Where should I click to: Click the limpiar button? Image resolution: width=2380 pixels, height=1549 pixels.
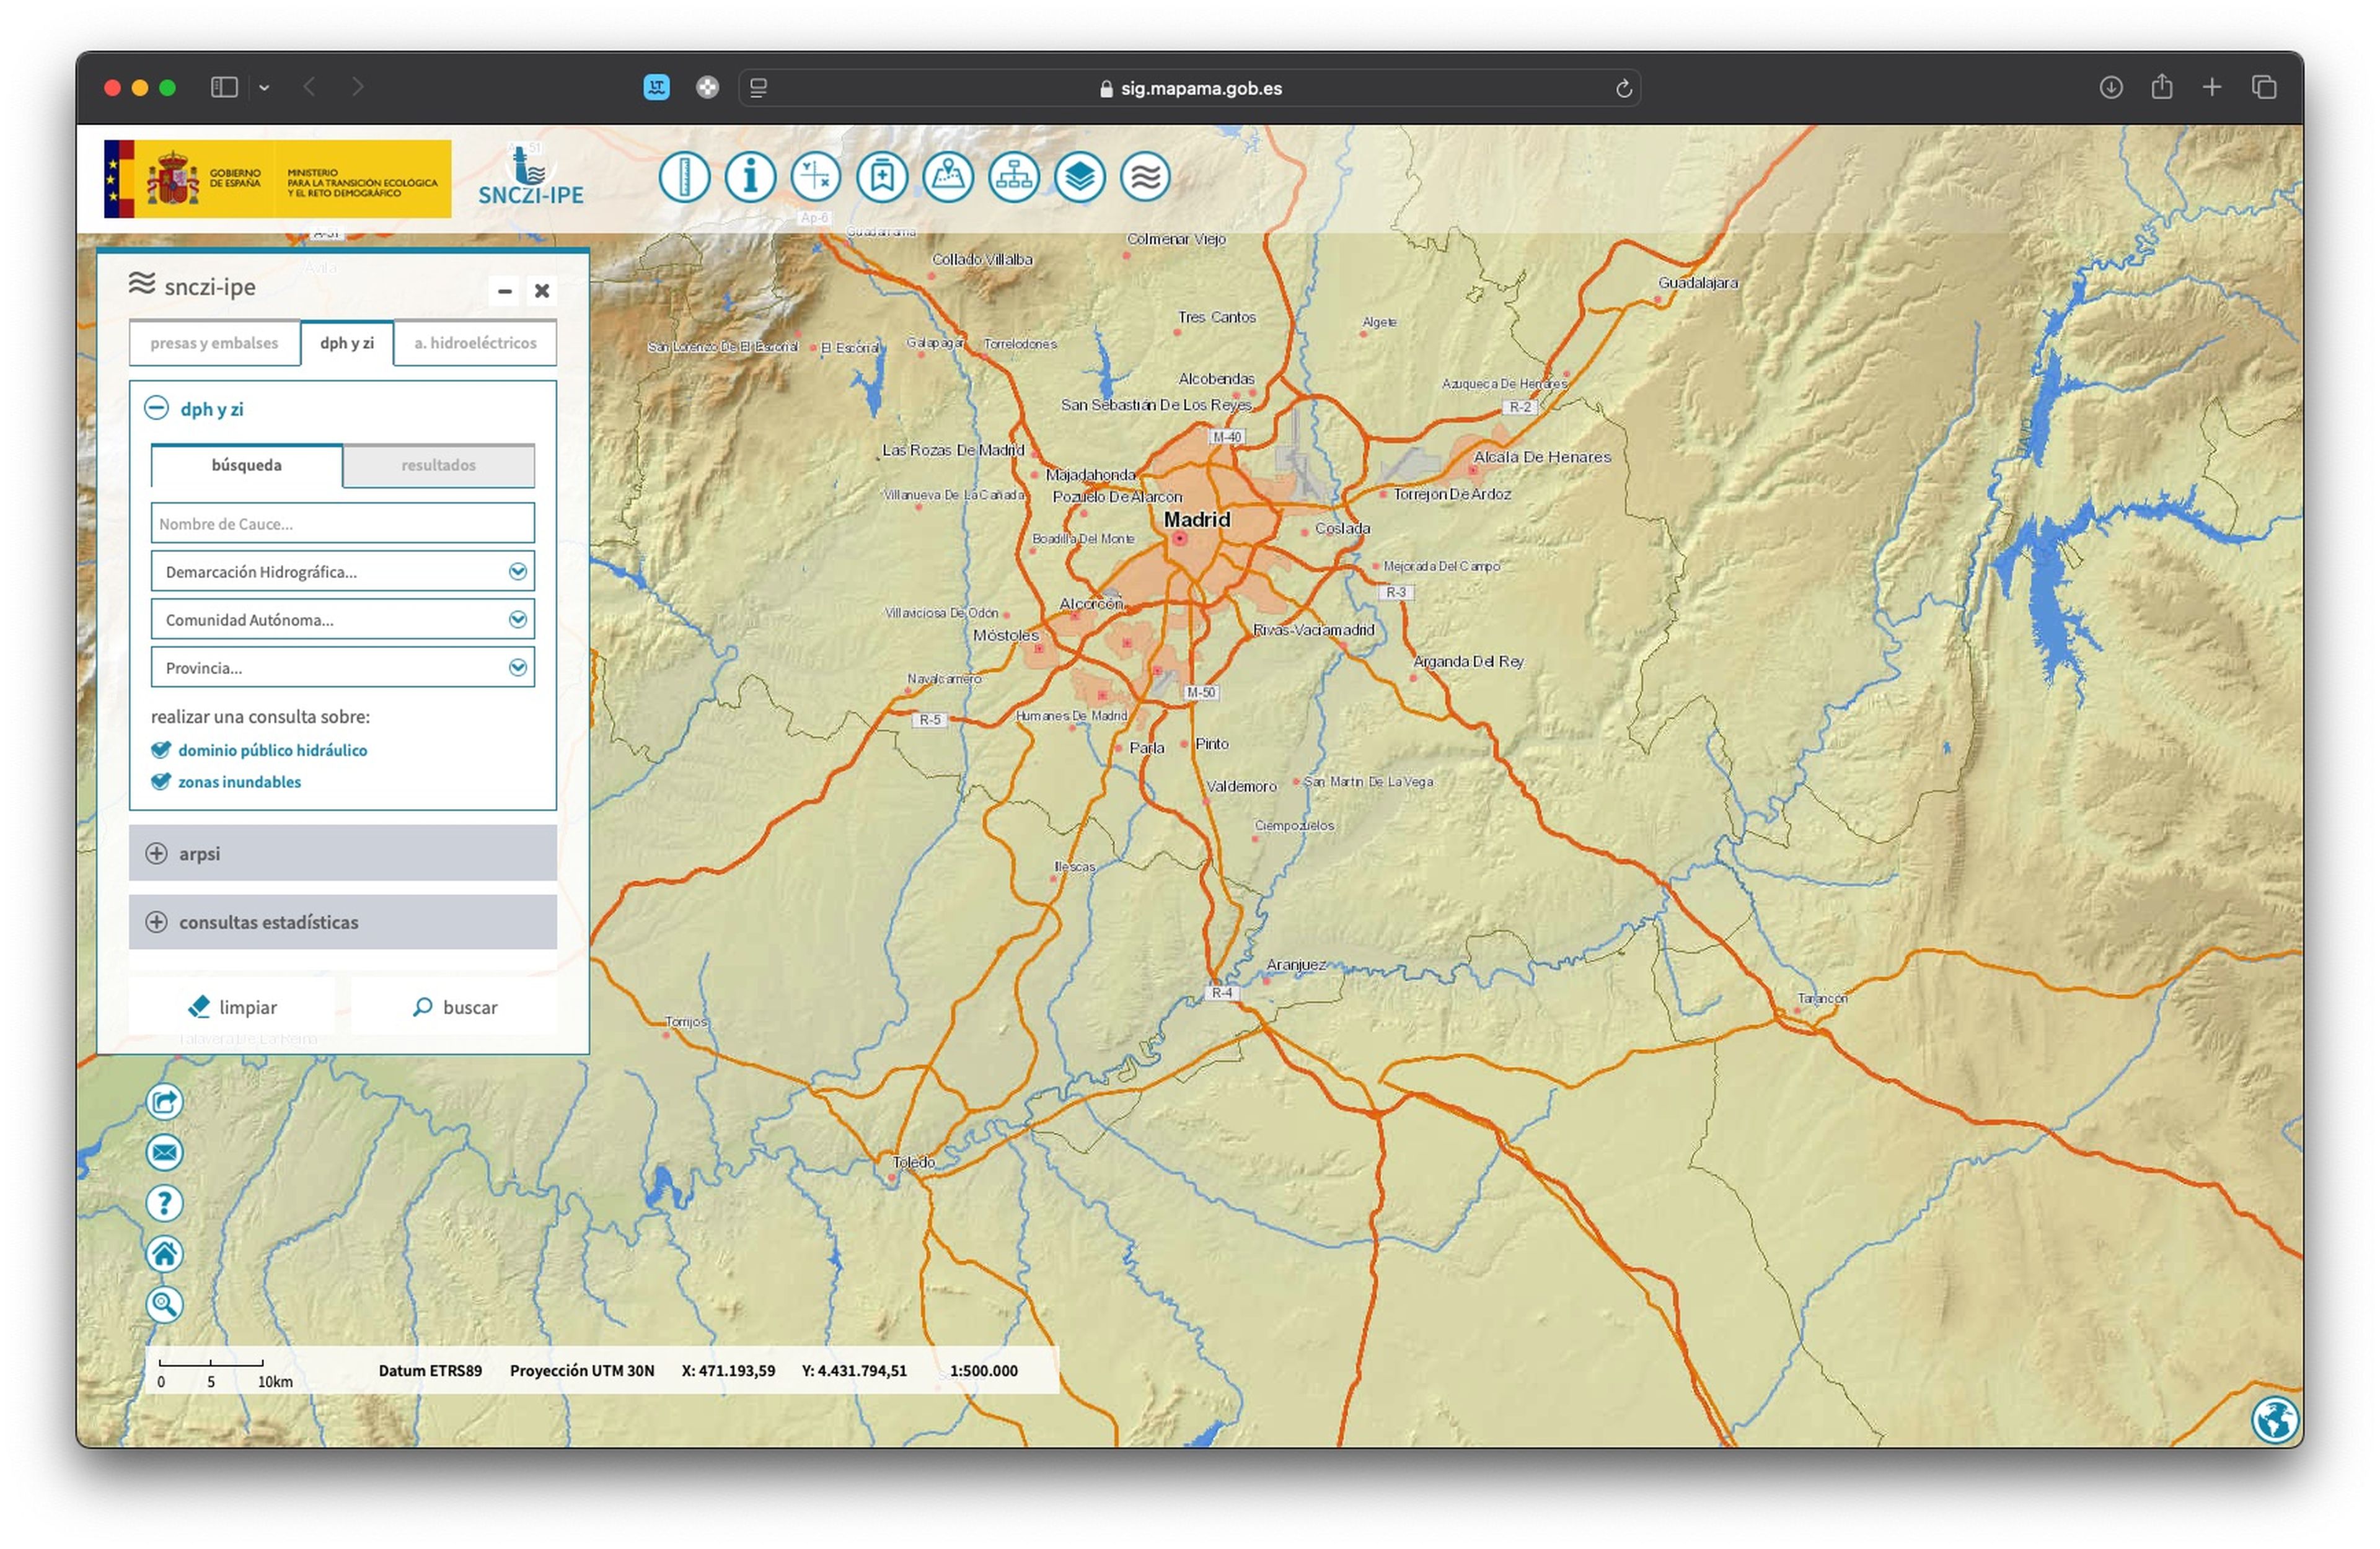coord(232,1008)
